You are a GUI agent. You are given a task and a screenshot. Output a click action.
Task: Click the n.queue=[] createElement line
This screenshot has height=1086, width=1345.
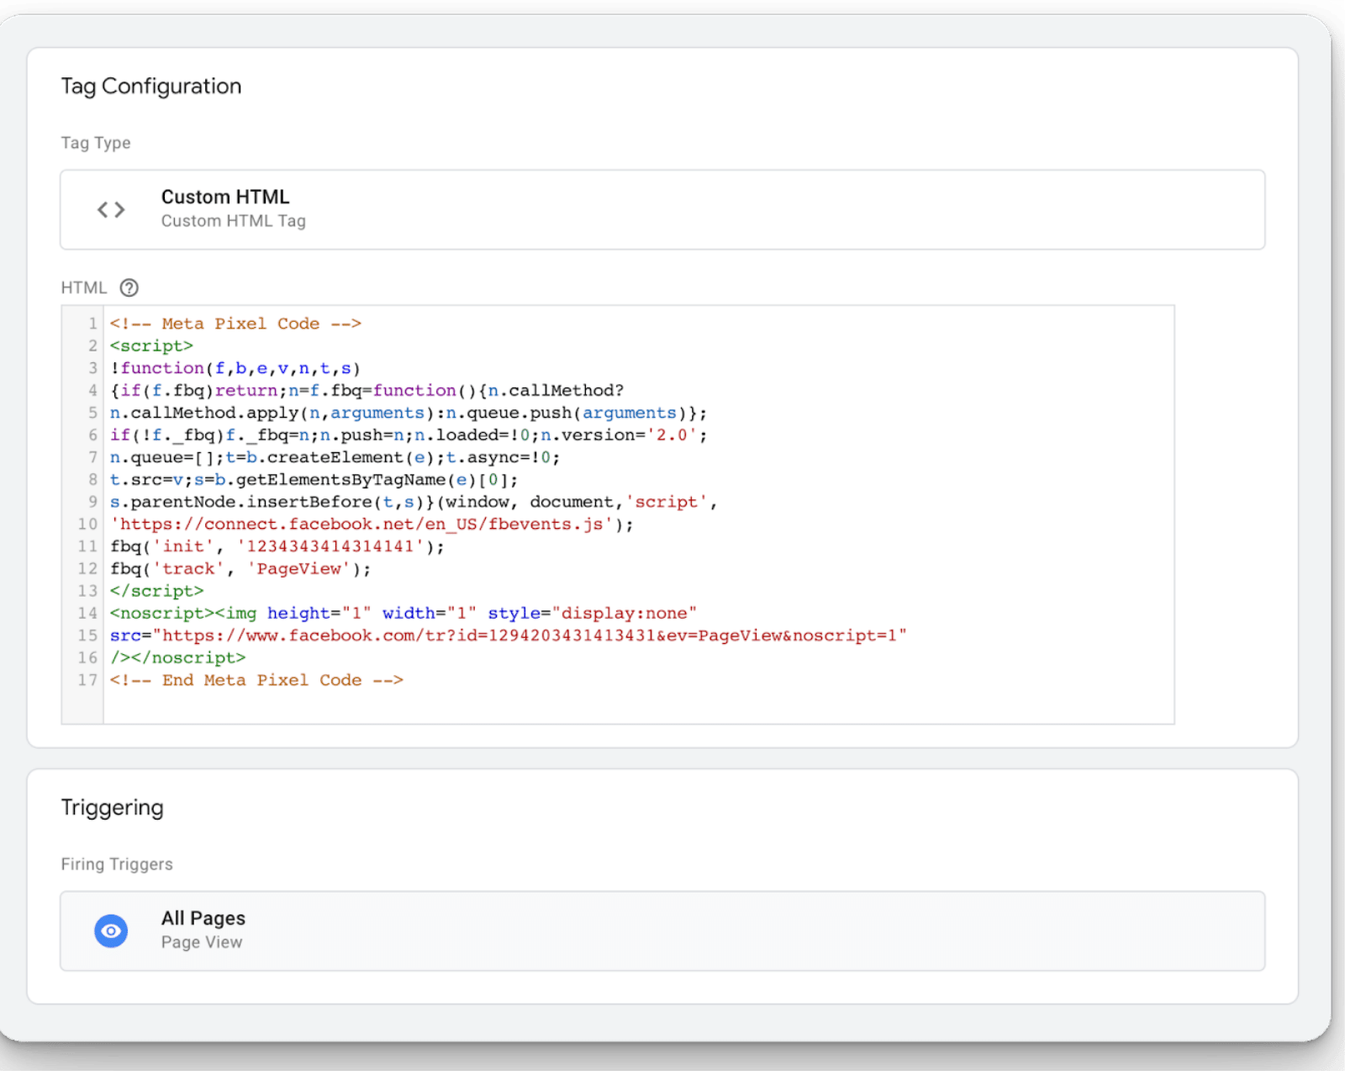[335, 457]
